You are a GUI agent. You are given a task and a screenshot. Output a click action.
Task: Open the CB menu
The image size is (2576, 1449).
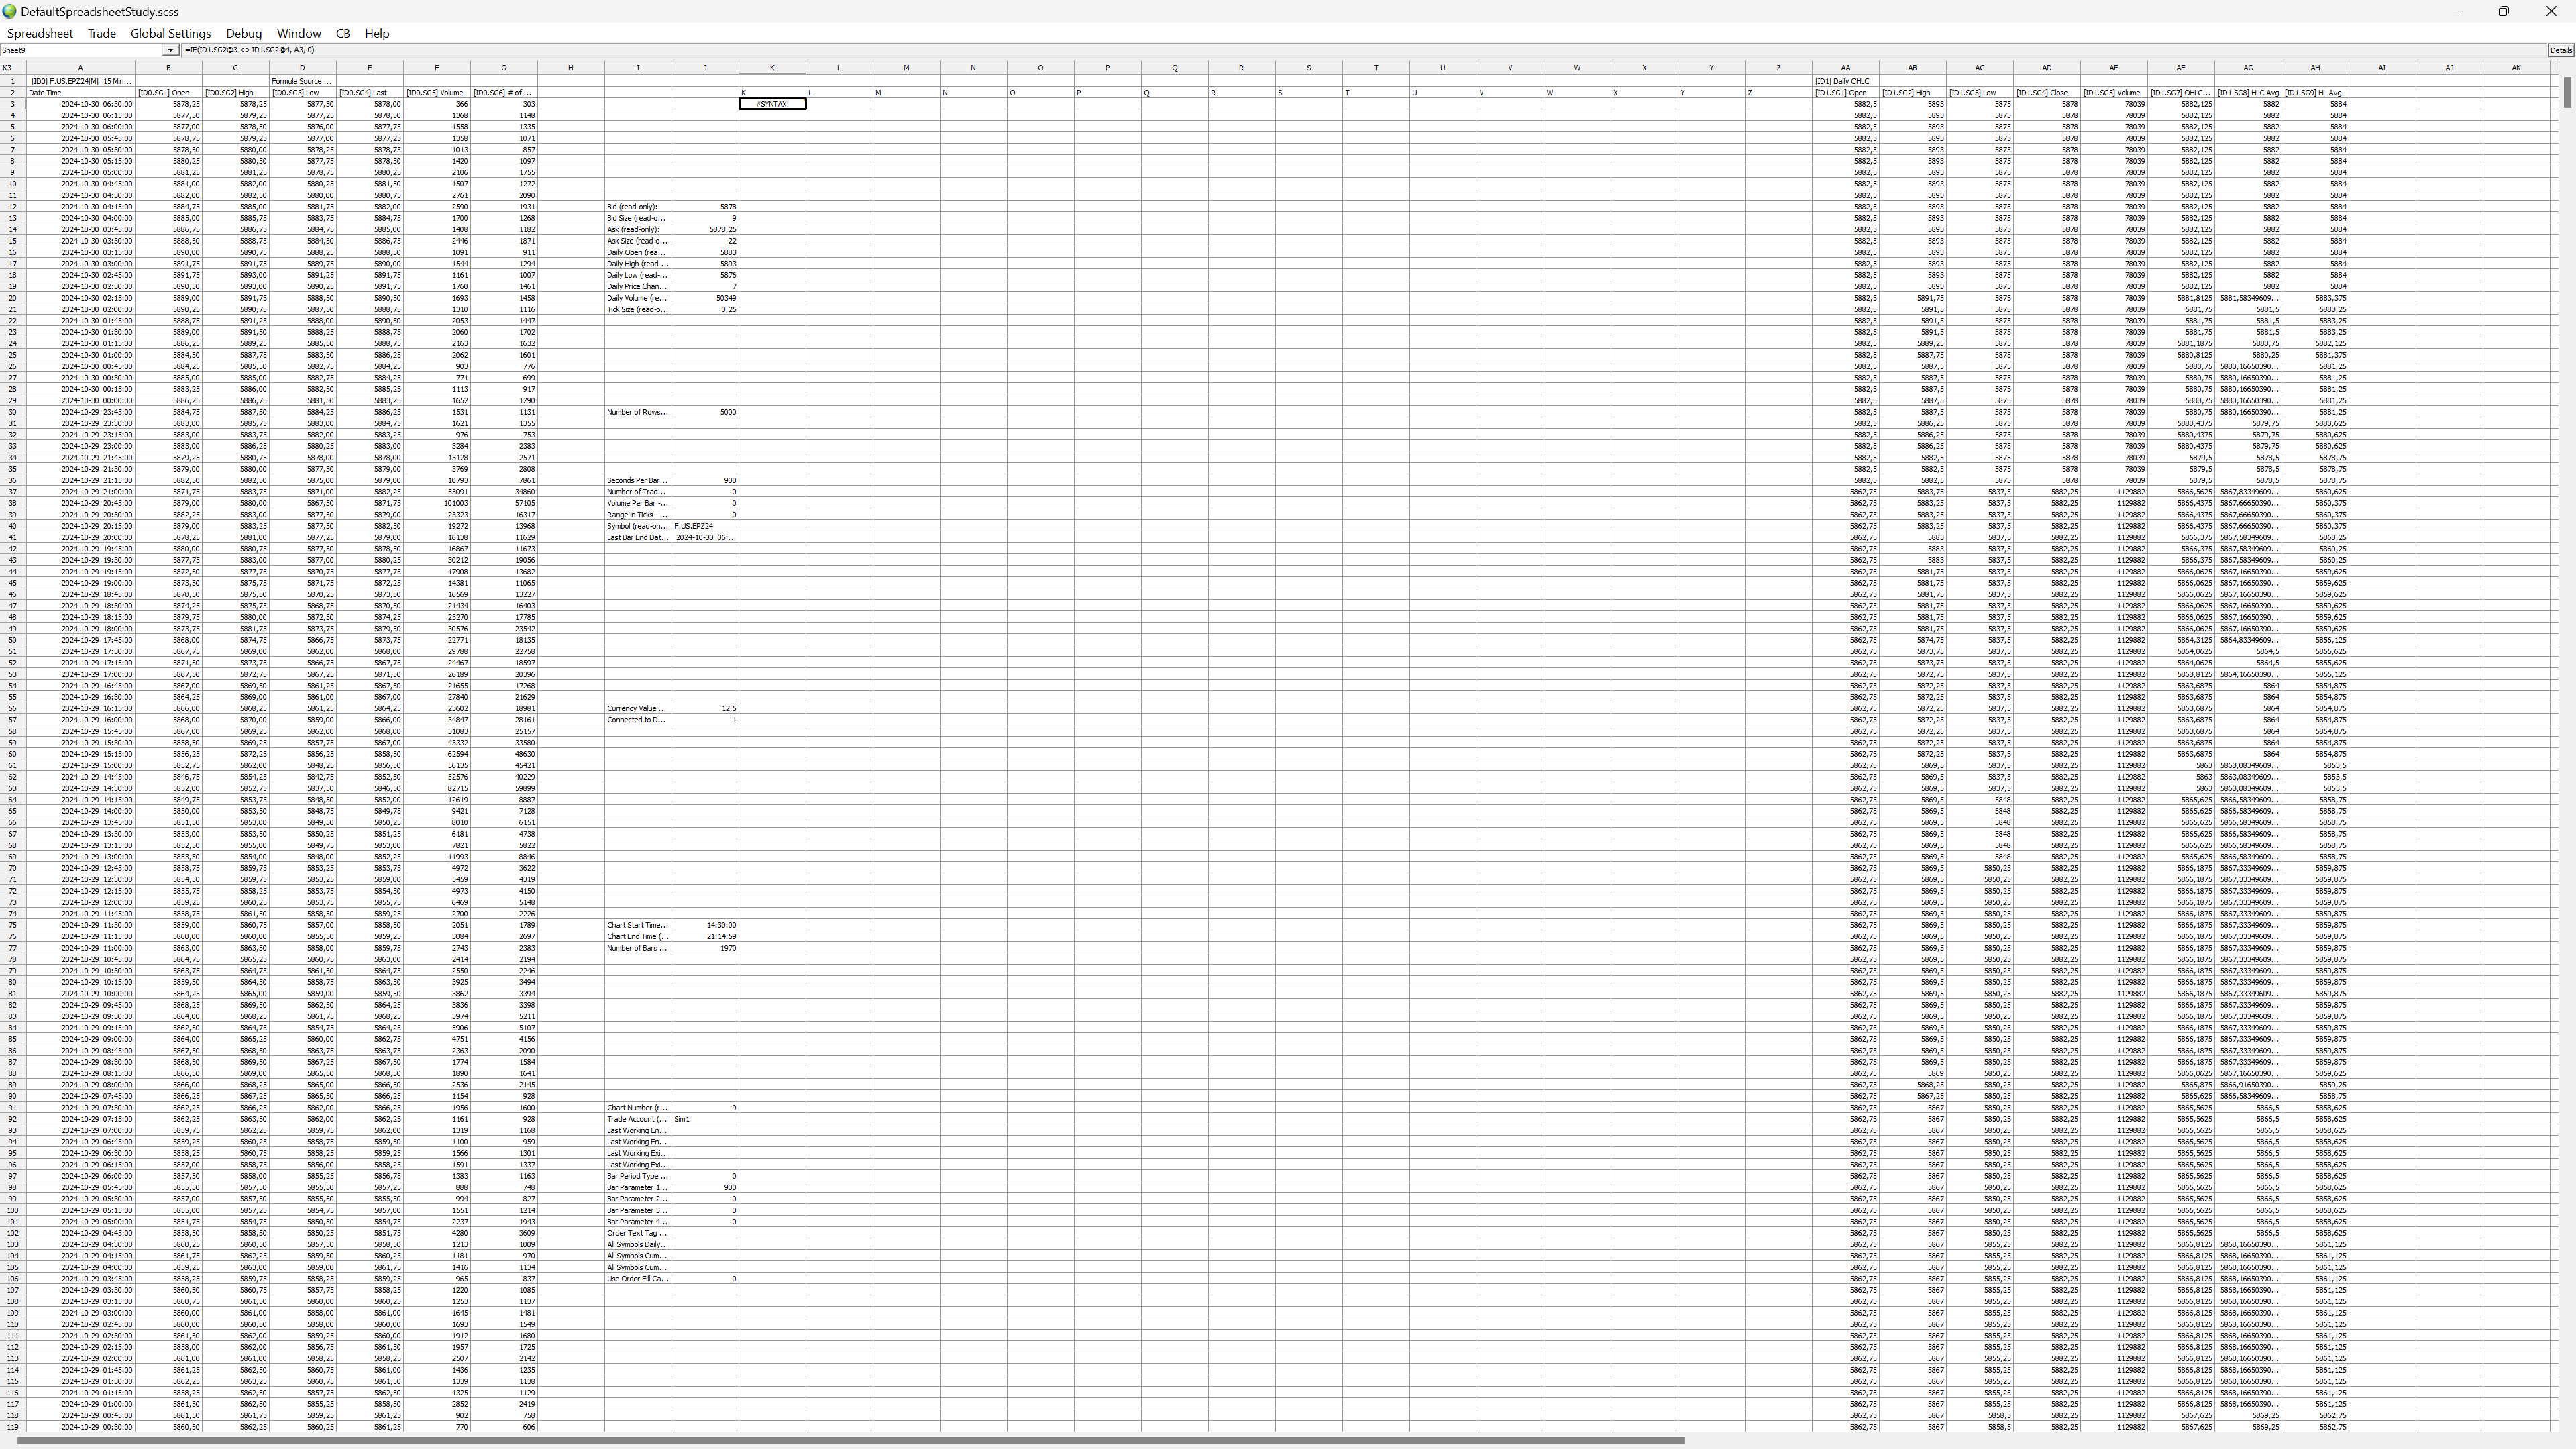click(x=343, y=33)
